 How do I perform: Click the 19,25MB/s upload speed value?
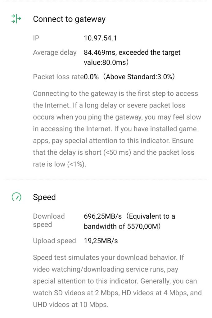click(101, 241)
